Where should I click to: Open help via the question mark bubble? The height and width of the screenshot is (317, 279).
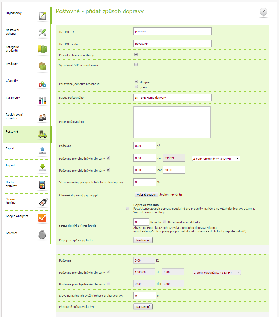tap(263, 12)
